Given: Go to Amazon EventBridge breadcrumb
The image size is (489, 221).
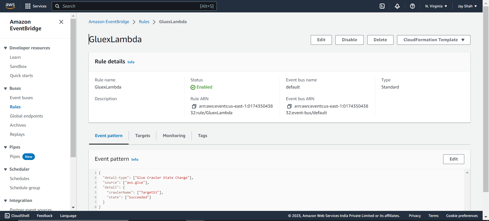Looking at the screenshot, I should (x=109, y=22).
